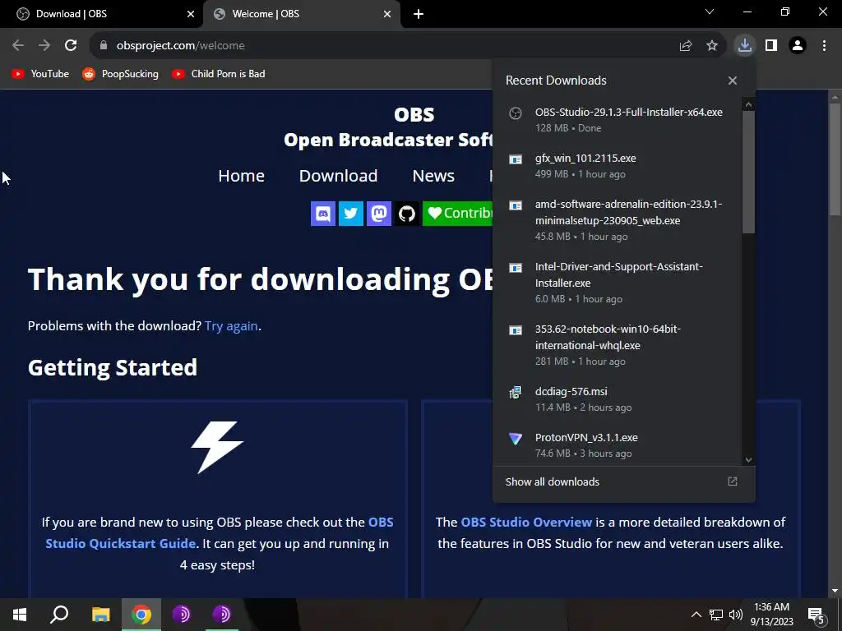842x631 pixels.
Task: Open the first purple Tor Browser taskbar icon
Action: point(181,615)
